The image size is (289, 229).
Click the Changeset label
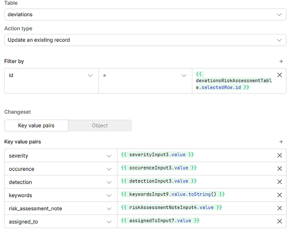pos(17,112)
